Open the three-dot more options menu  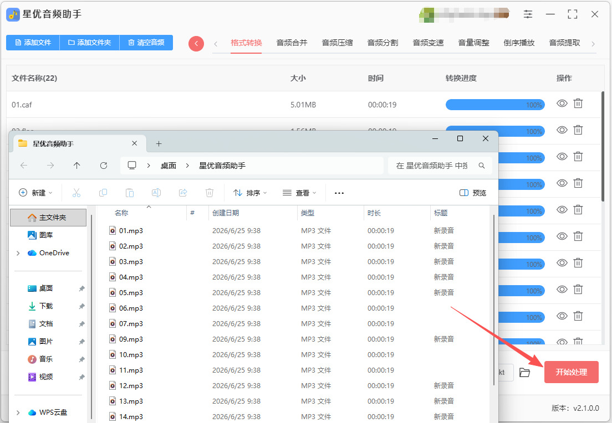[339, 193]
